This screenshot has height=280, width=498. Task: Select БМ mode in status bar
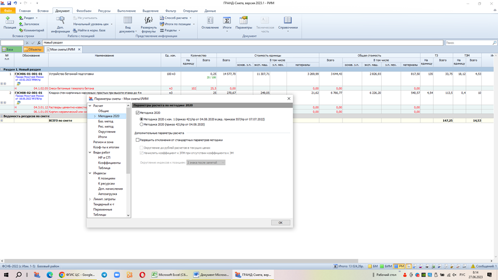pos(373,266)
